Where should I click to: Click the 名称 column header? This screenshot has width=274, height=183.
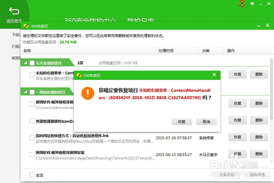click(x=88, y=51)
